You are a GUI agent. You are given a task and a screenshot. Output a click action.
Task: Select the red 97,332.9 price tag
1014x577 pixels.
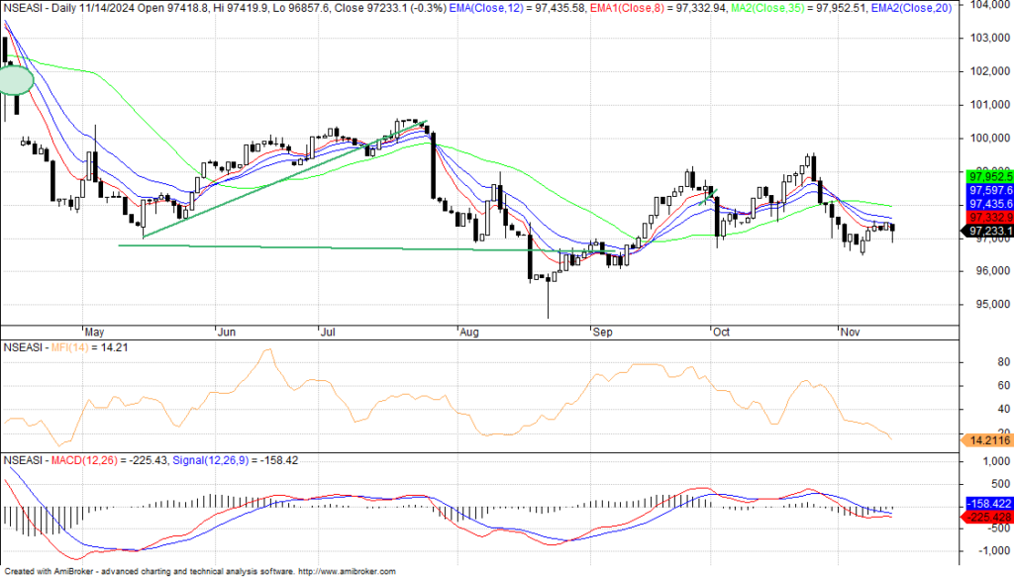(987, 216)
